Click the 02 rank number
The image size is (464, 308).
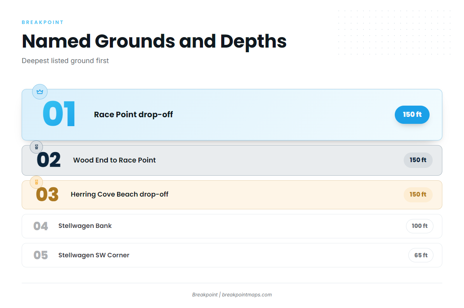pos(49,160)
